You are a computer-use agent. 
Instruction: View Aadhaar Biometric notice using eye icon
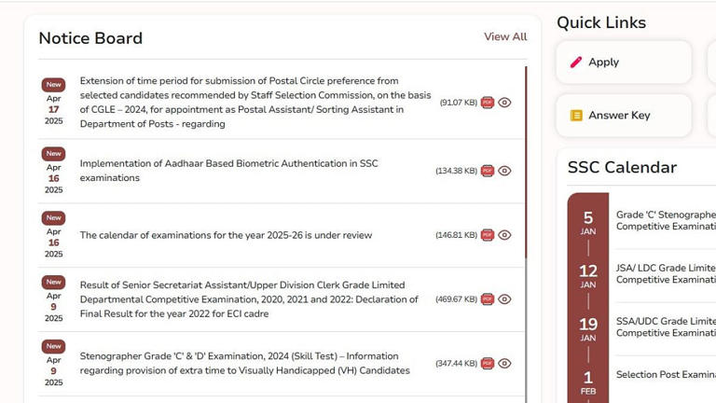pyautogui.click(x=504, y=171)
